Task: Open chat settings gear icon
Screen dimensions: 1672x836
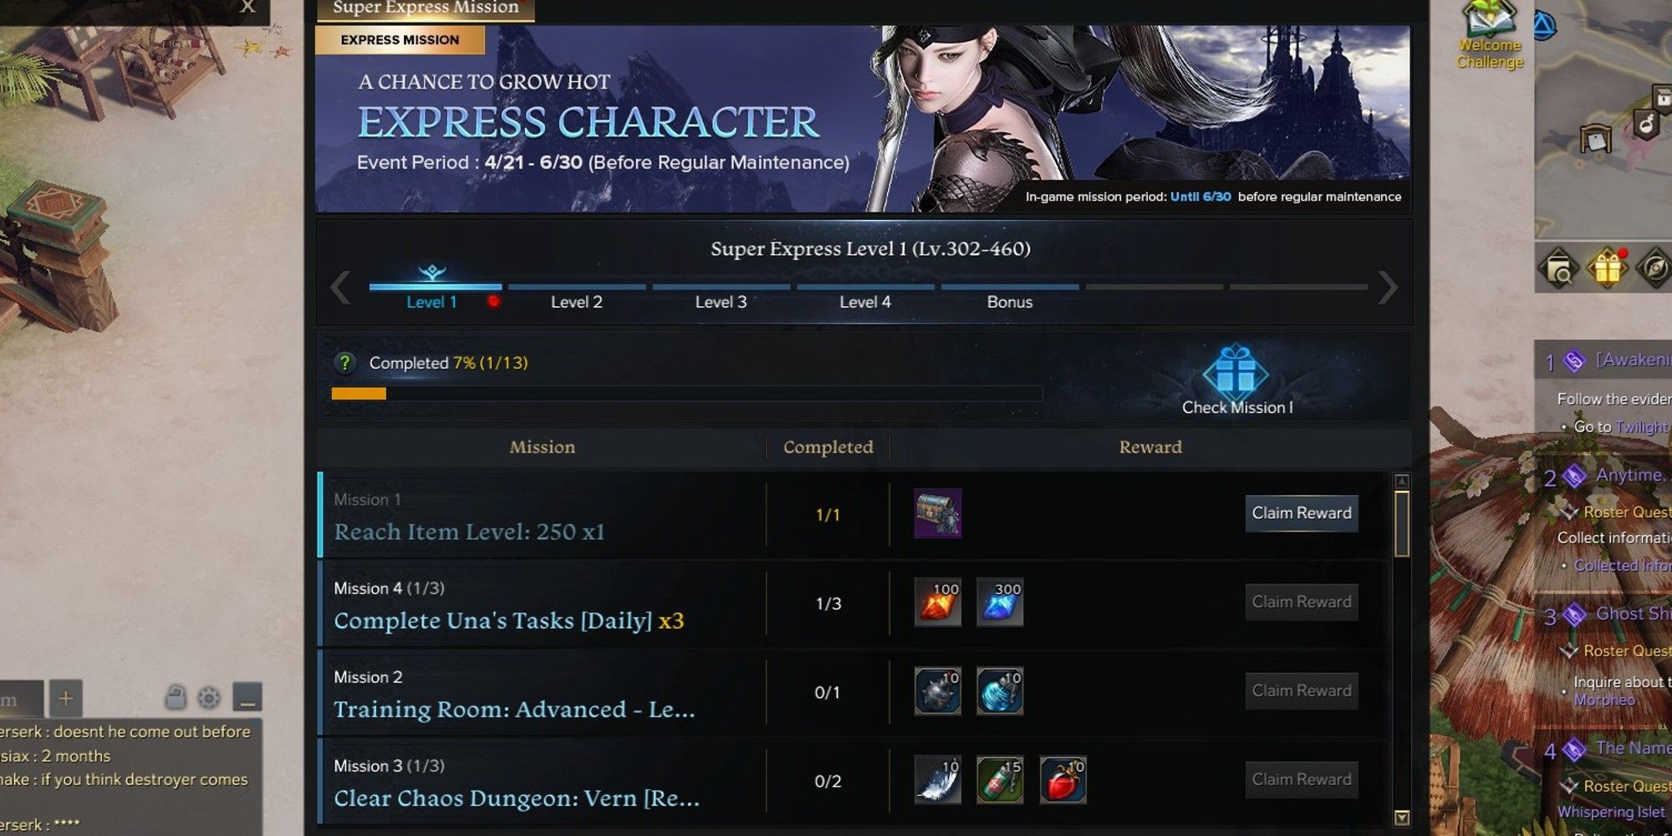Action: click(209, 697)
